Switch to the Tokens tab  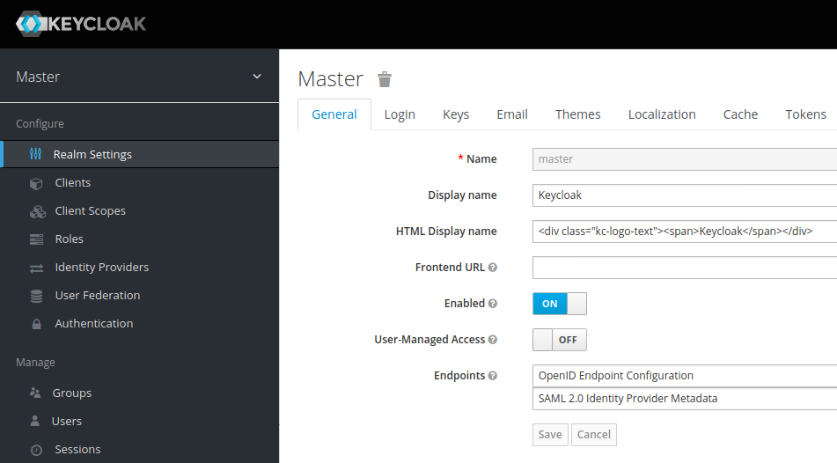(x=805, y=114)
